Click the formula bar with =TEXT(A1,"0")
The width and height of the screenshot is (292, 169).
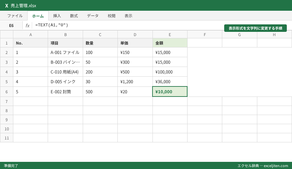[128, 25]
